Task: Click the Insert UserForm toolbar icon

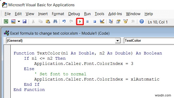Action: (13, 21)
